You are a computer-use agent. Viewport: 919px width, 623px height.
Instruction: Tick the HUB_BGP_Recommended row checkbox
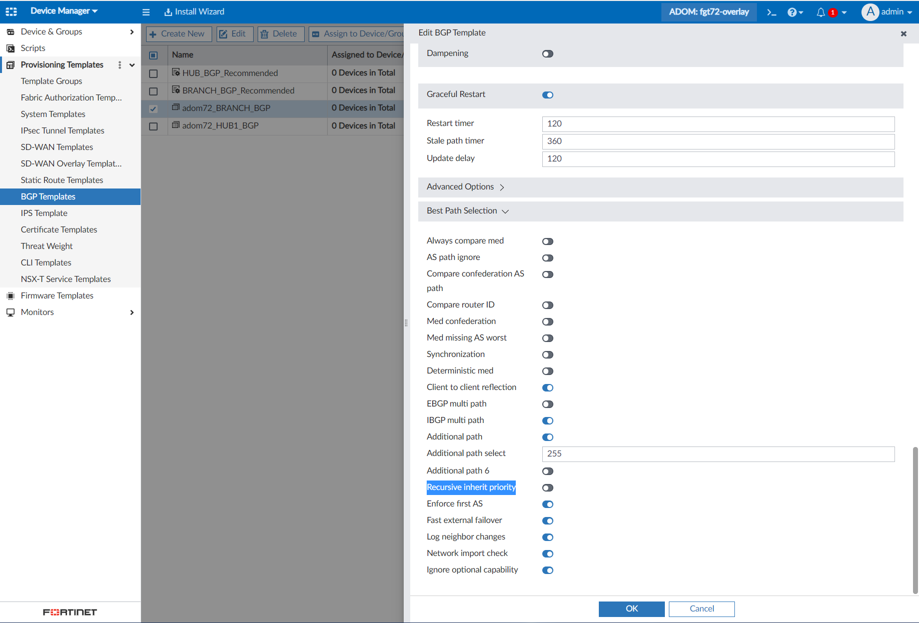tap(154, 73)
